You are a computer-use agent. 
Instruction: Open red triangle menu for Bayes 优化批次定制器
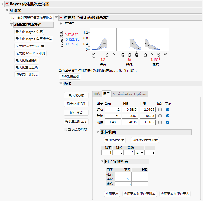pyautogui.click(x=7, y=4)
